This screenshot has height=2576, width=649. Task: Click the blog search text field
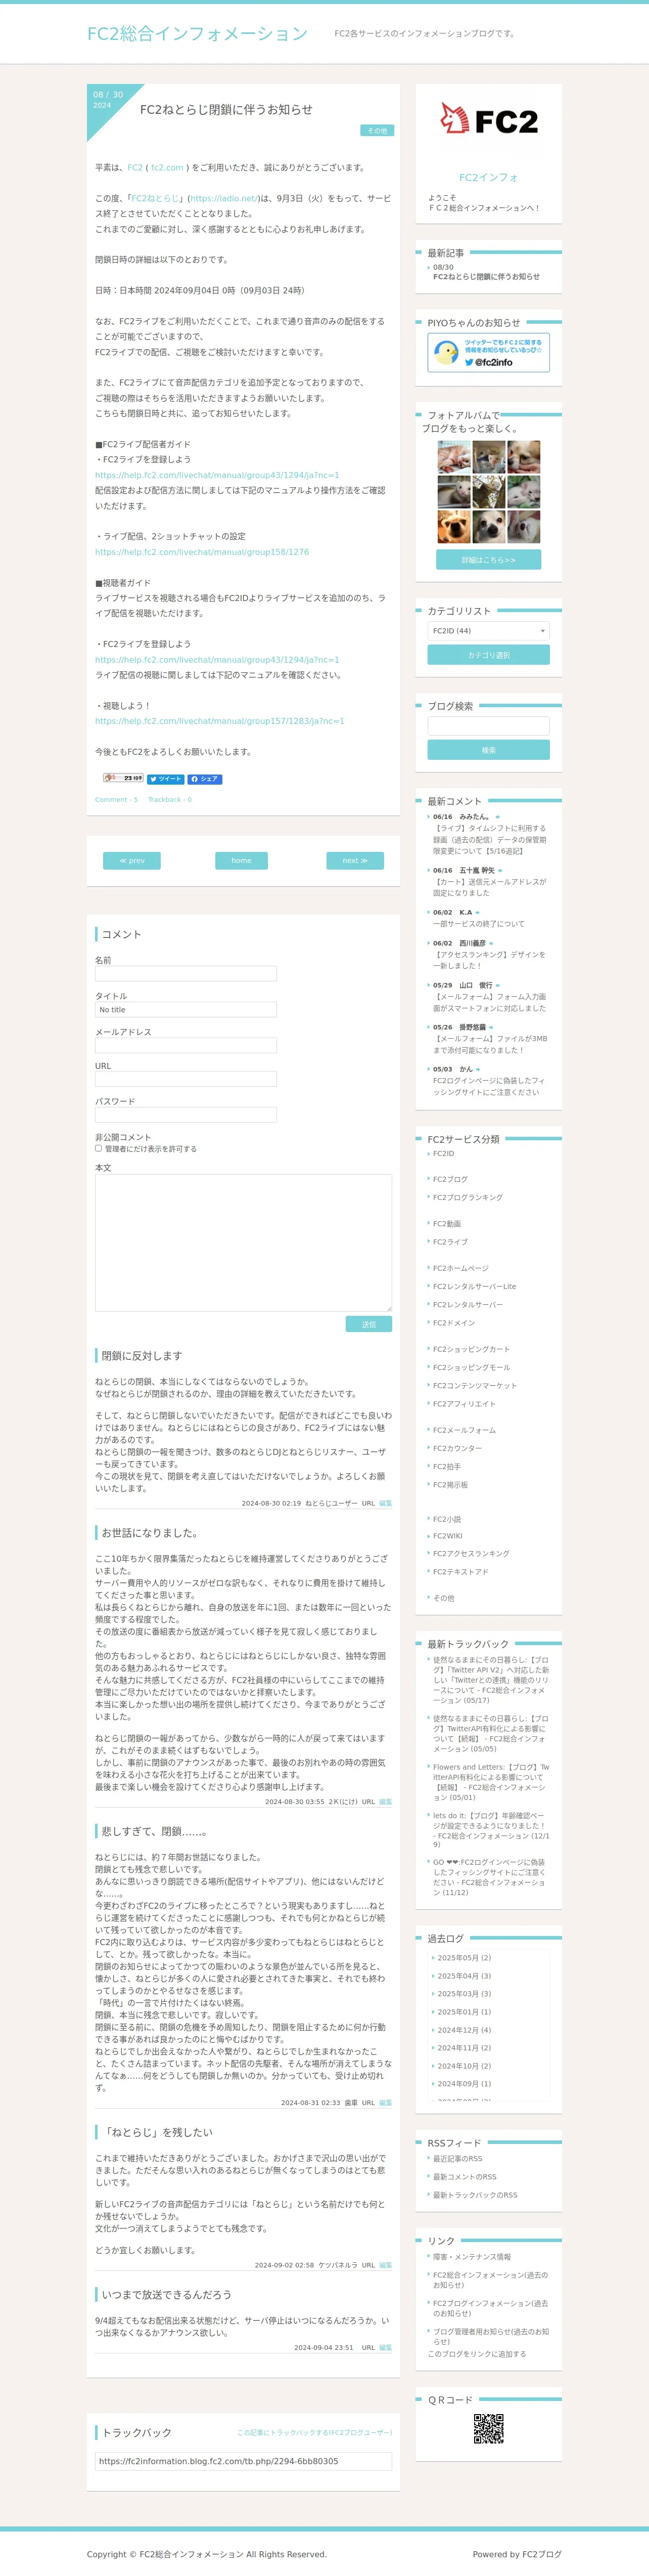coord(488,726)
